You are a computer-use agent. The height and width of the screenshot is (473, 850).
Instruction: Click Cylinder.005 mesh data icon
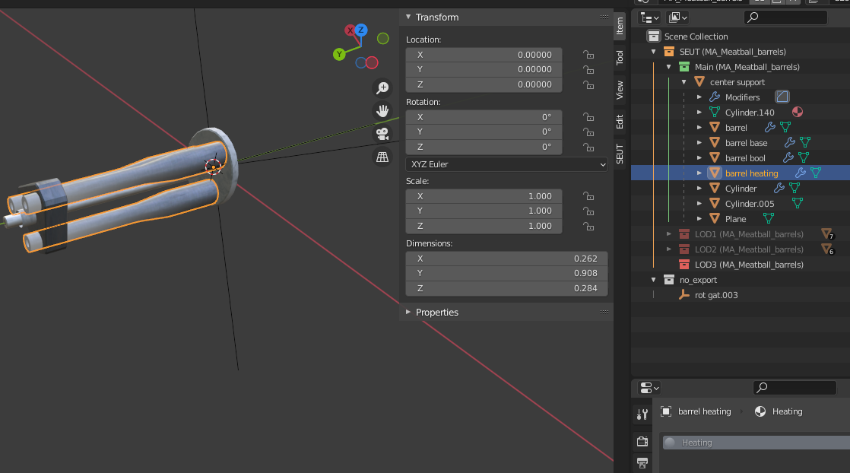(798, 203)
